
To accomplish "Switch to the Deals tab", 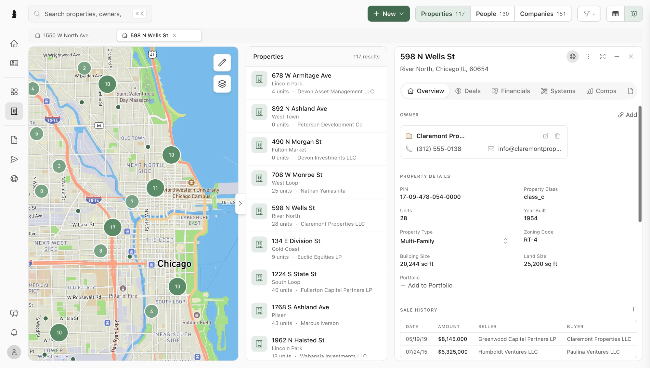I will tap(468, 91).
